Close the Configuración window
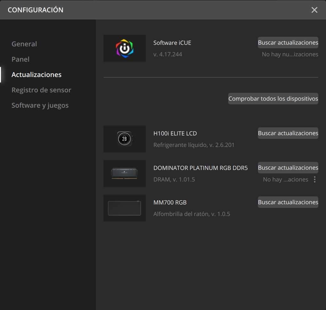This screenshot has height=310, width=326. (314, 10)
